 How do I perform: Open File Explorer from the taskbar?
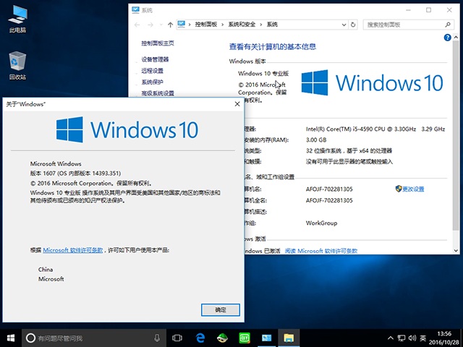pyautogui.click(x=289, y=338)
